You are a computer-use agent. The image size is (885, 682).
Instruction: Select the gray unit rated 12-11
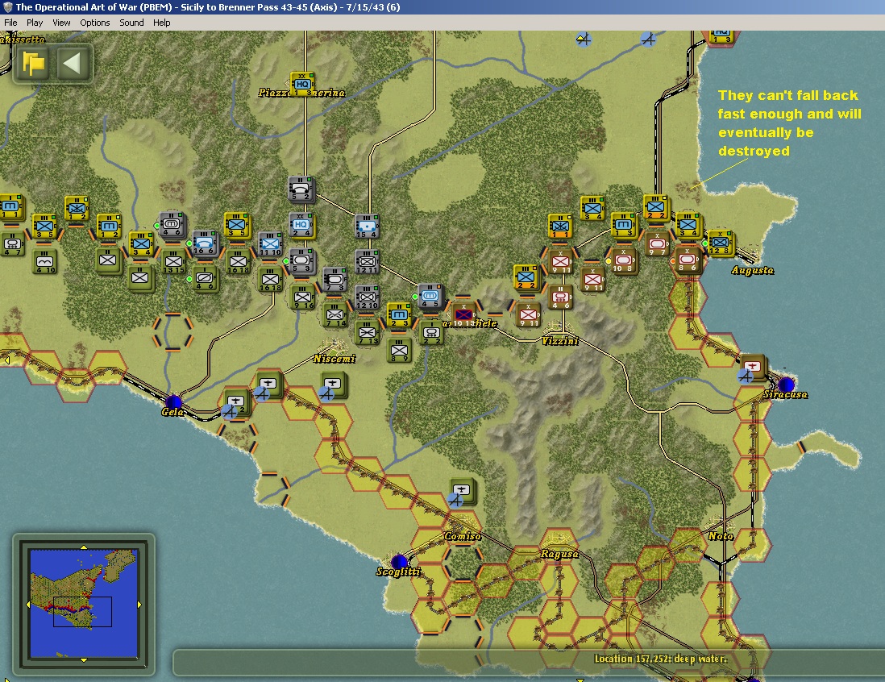[367, 261]
